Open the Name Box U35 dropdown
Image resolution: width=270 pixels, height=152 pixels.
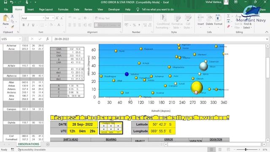click(x=20, y=39)
